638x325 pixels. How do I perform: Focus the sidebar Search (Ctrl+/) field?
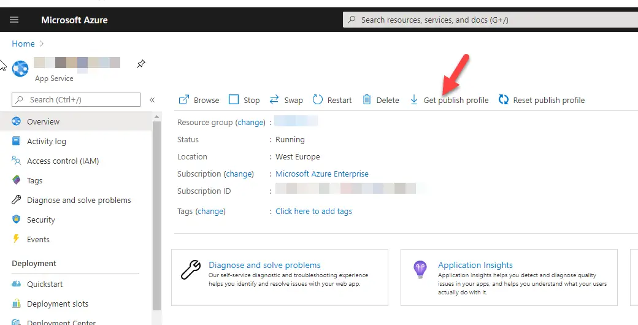click(76, 100)
